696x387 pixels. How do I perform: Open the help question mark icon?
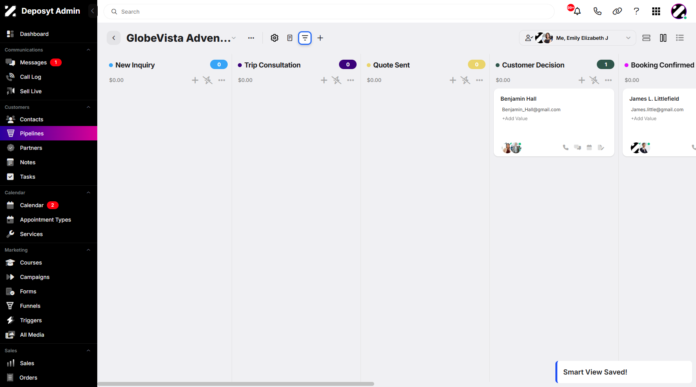(636, 11)
